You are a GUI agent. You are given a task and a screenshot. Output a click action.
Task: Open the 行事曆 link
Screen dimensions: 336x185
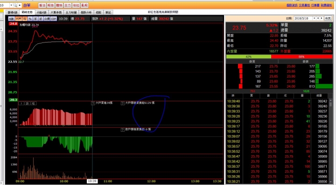(315, 5)
